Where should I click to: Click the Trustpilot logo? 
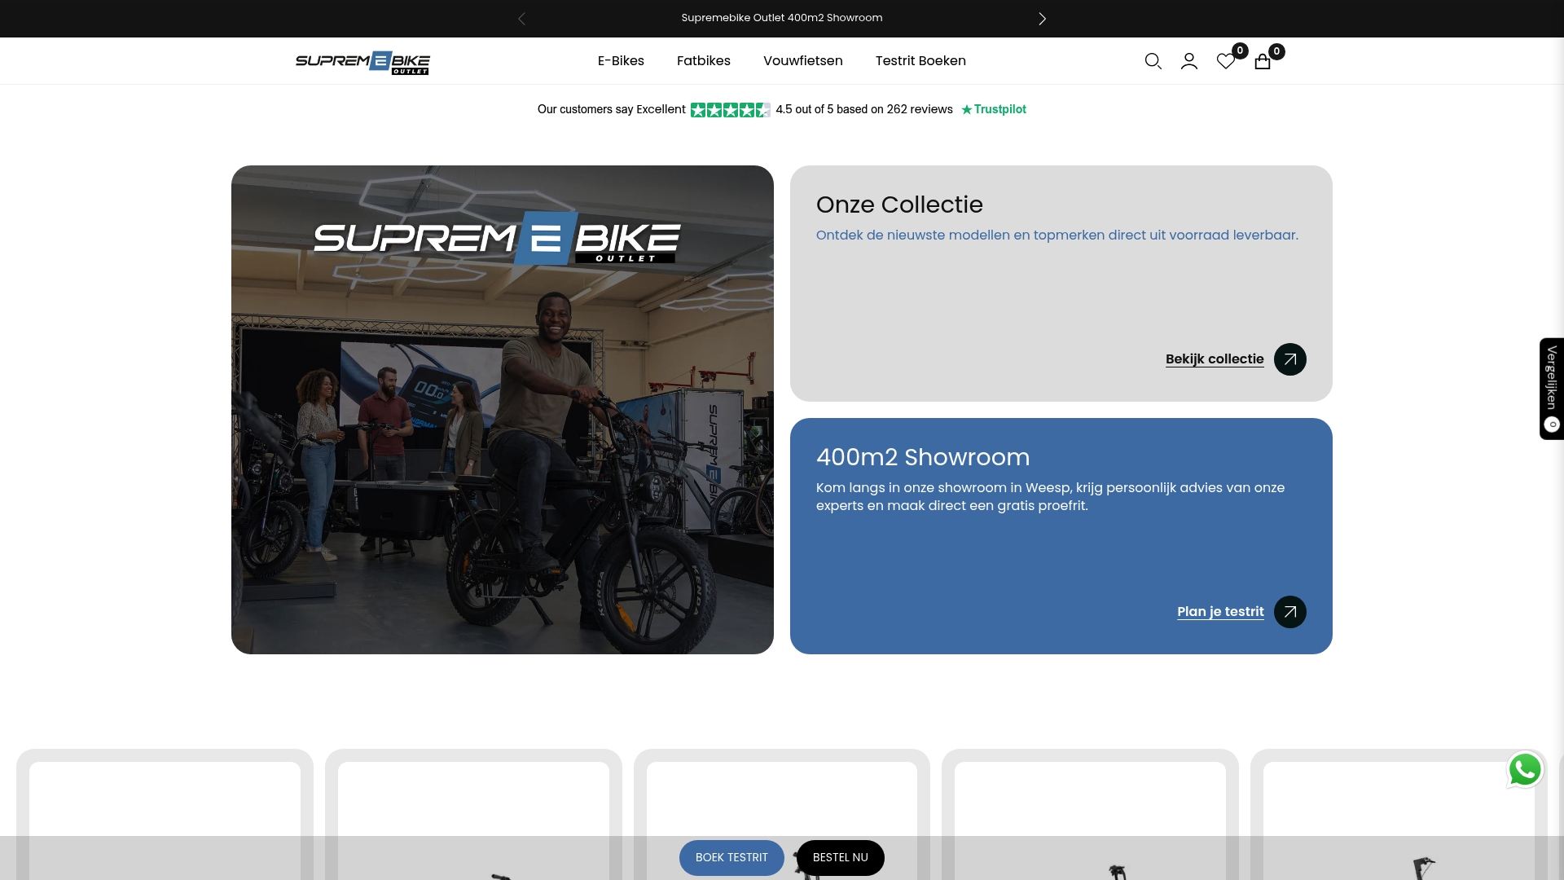click(x=994, y=109)
